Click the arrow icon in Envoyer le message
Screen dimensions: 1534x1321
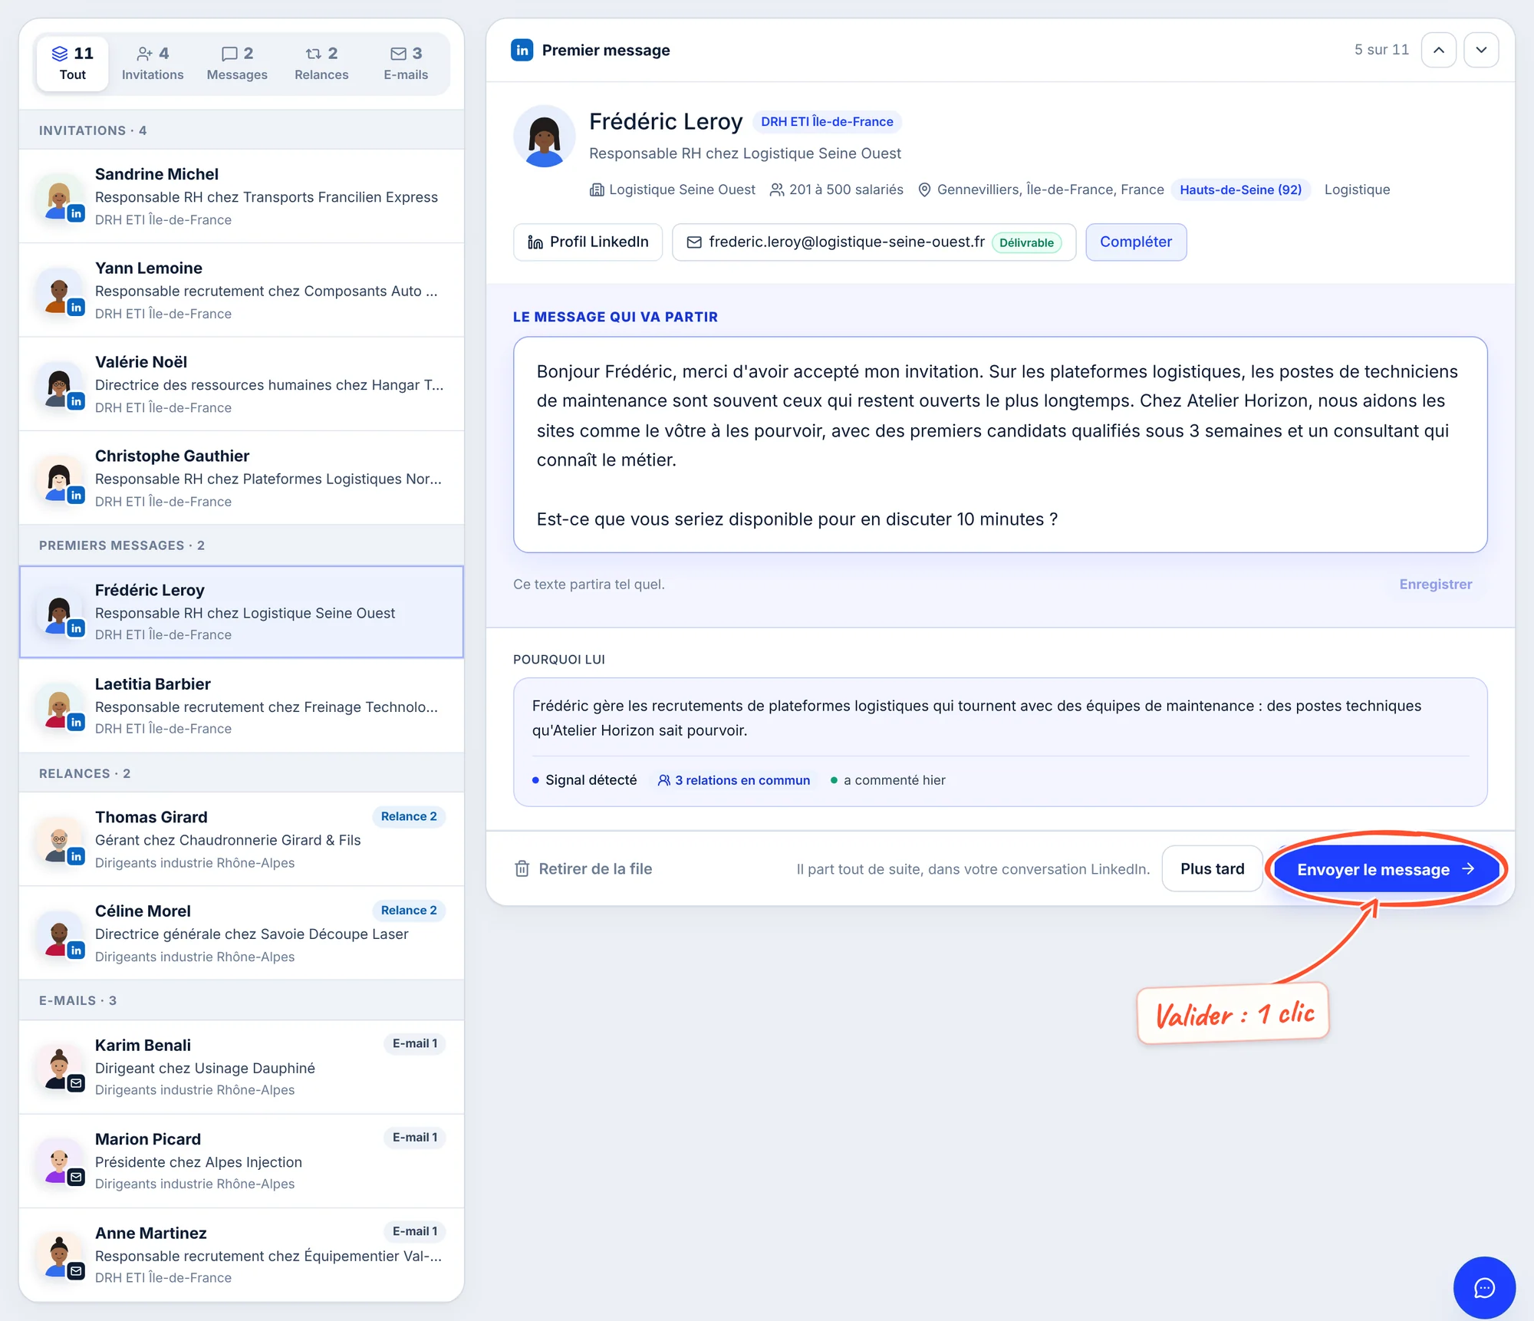click(1468, 868)
